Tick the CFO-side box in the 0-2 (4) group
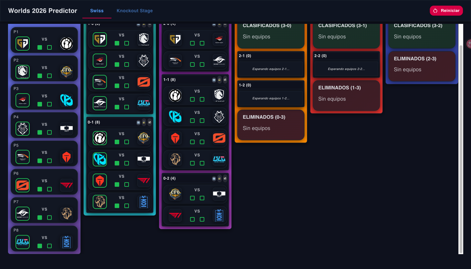This screenshot has width=471, height=269. click(193, 198)
